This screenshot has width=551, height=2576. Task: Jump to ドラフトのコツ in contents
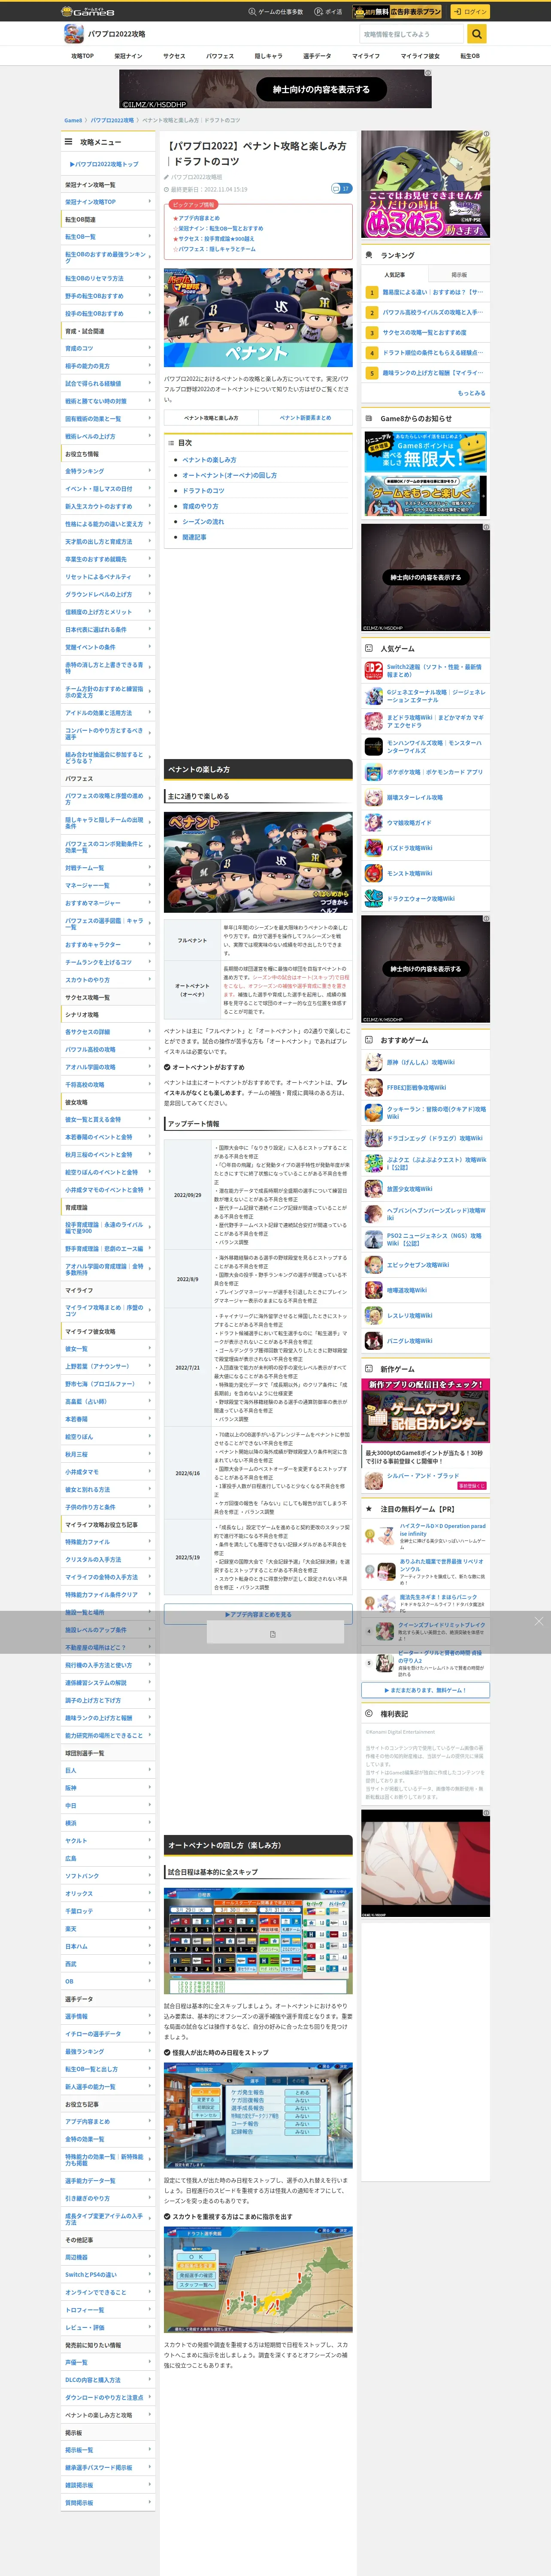click(203, 491)
